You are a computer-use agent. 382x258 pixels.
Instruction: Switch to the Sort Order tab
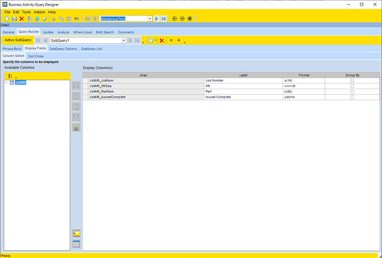coord(35,56)
